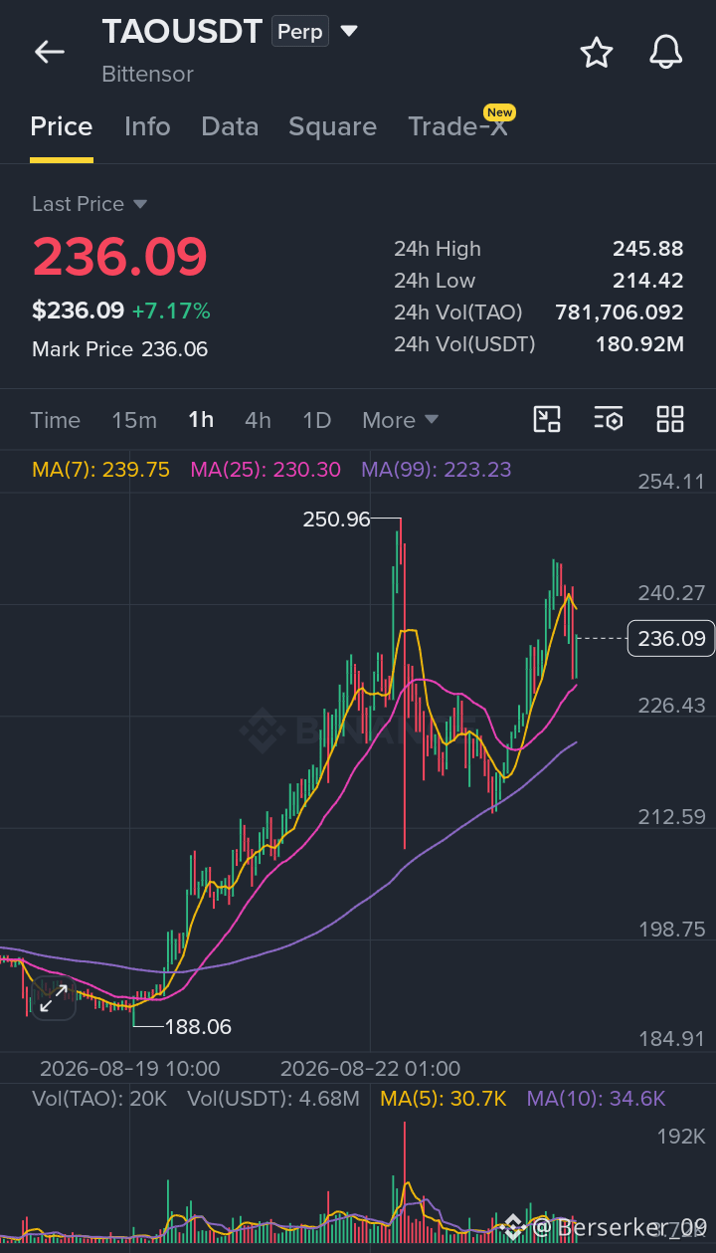Image resolution: width=716 pixels, height=1253 pixels.
Task: Open the four-square chart layout icon
Action: 670,419
